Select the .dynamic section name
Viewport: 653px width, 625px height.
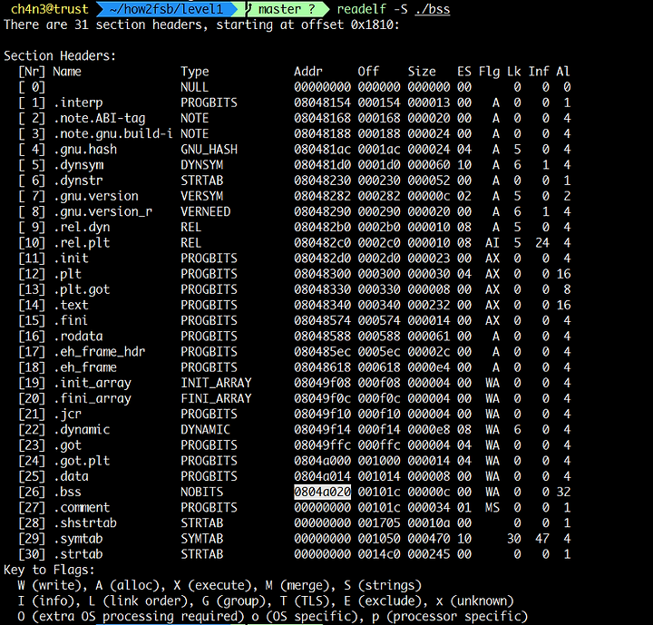pos(82,430)
